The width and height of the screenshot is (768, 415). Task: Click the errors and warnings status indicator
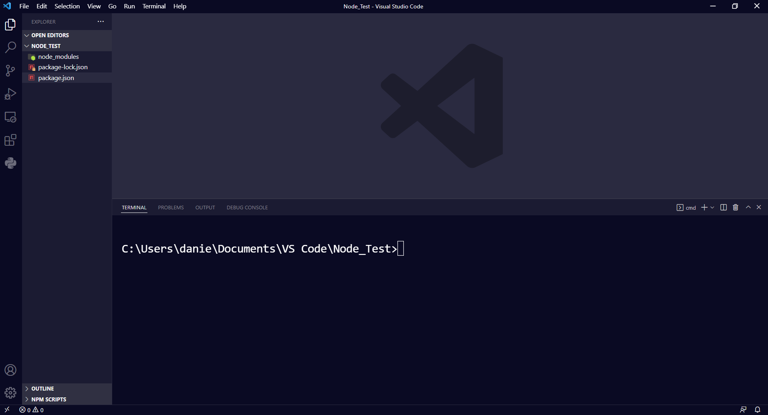30,409
